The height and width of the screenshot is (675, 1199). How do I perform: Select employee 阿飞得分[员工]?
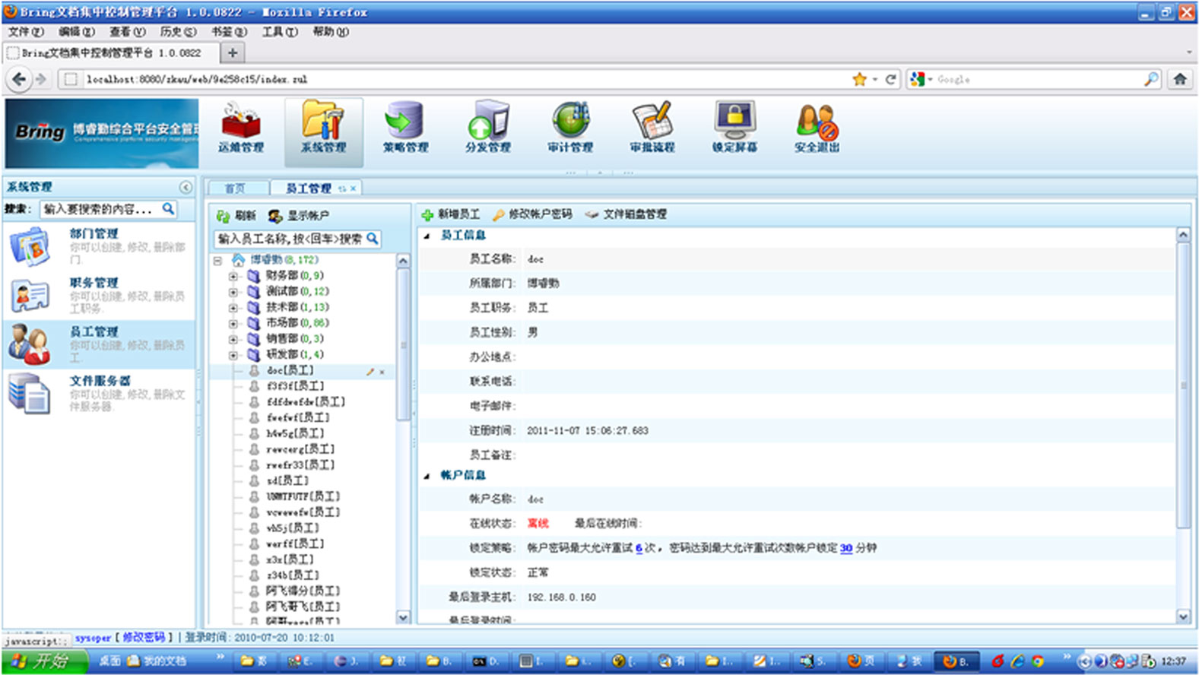[x=303, y=591]
